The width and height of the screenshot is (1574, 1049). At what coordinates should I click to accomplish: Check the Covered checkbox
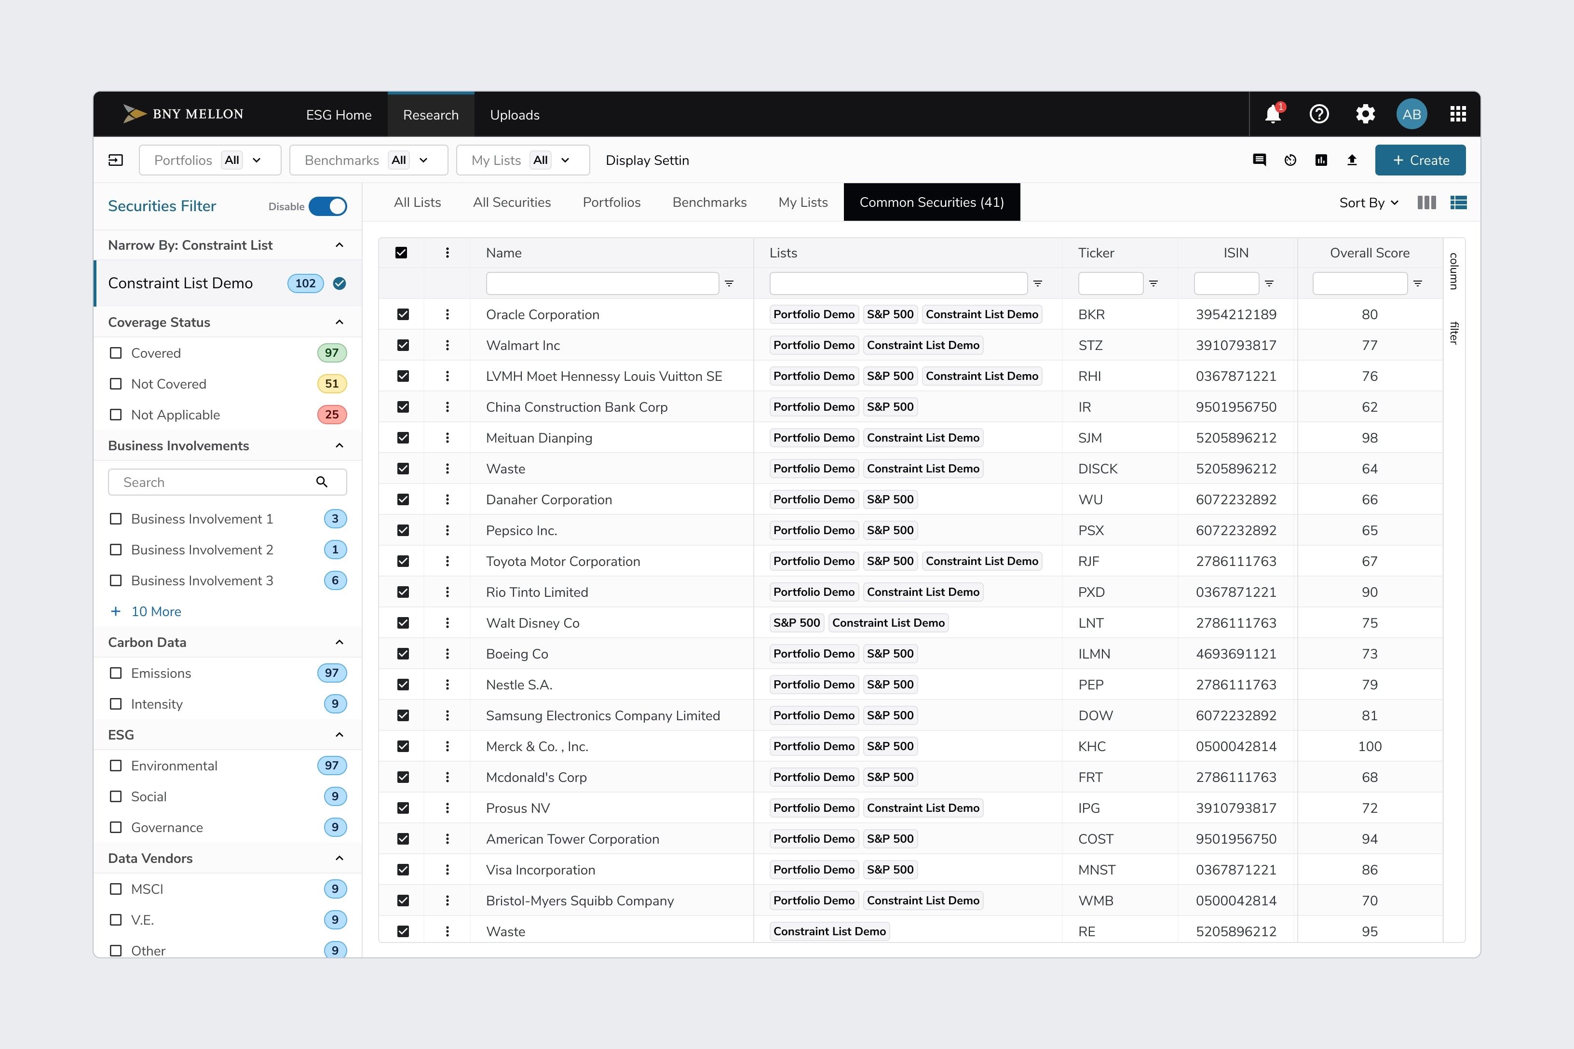click(116, 353)
